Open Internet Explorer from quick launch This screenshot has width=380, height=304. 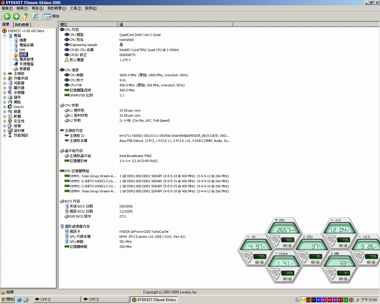point(19,300)
